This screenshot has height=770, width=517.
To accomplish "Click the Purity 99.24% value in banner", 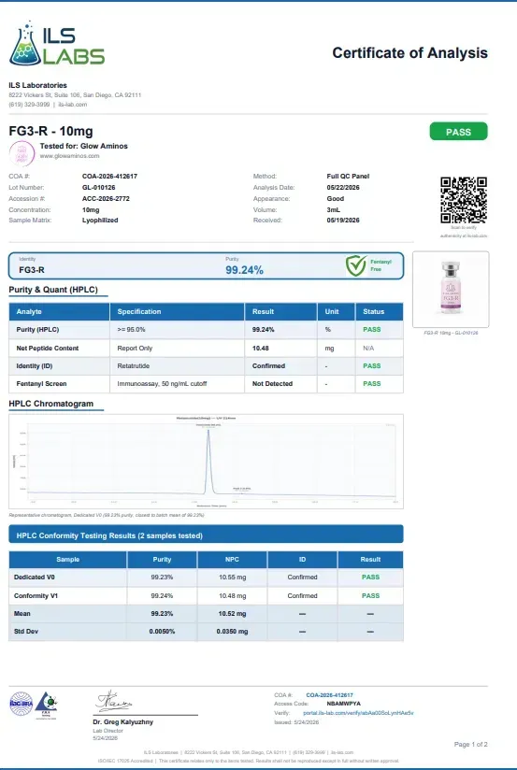I will click(244, 270).
